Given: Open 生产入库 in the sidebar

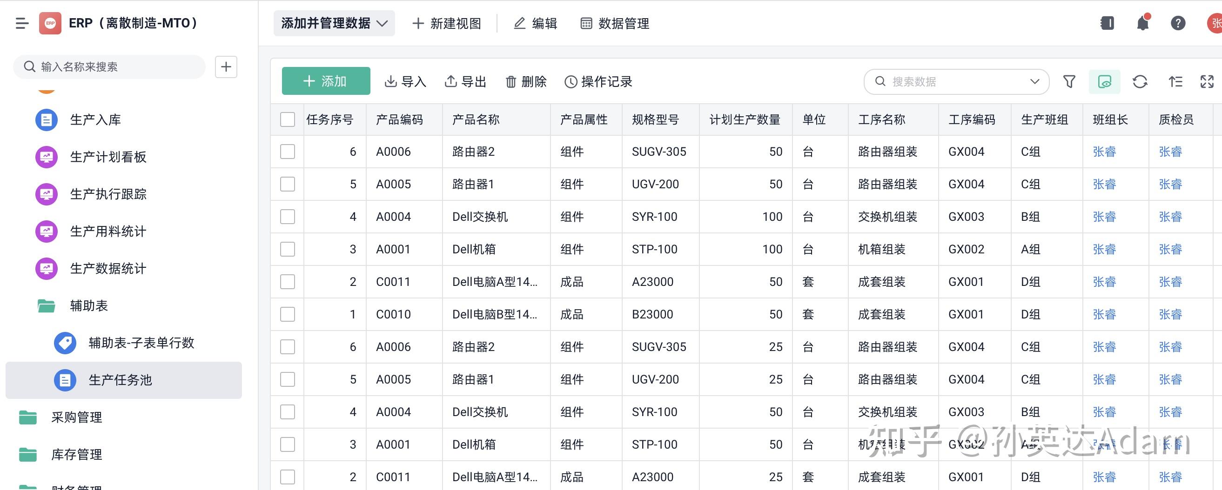Looking at the screenshot, I should [95, 120].
